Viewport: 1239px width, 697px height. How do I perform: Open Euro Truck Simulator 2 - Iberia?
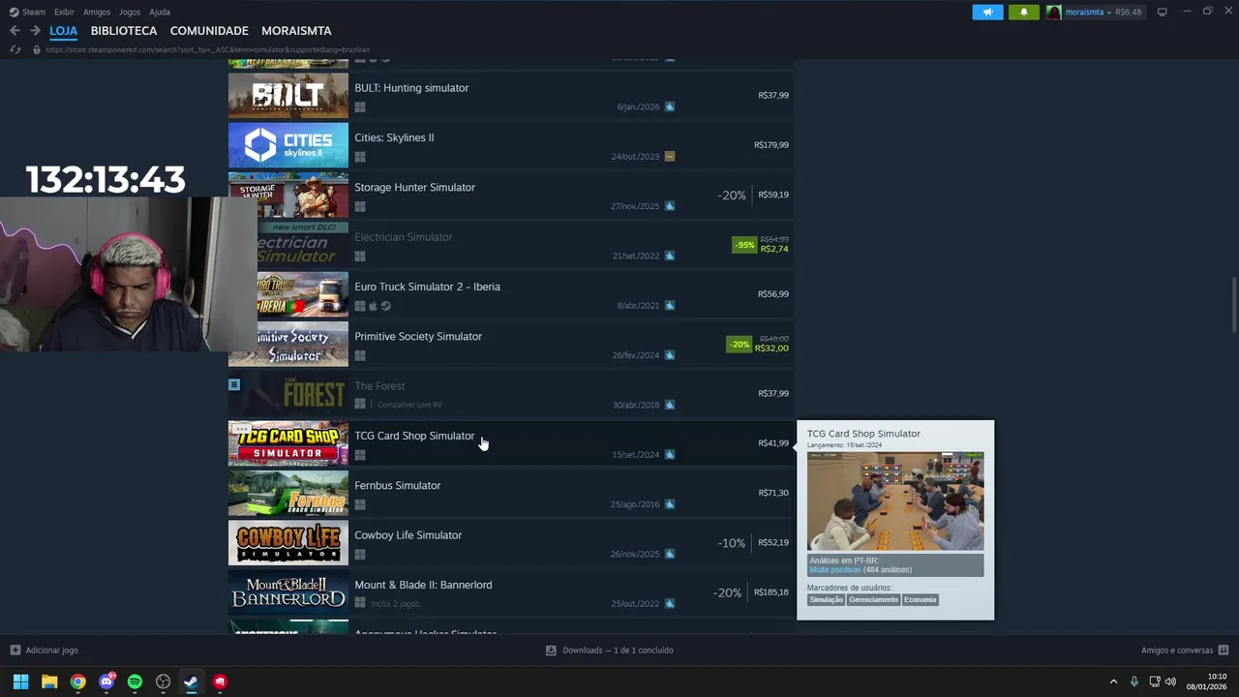coord(511,294)
